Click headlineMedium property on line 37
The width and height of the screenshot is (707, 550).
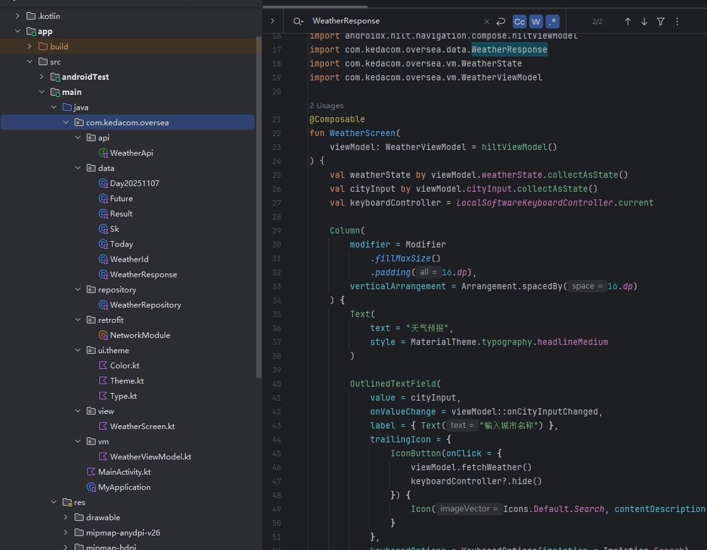coord(573,342)
